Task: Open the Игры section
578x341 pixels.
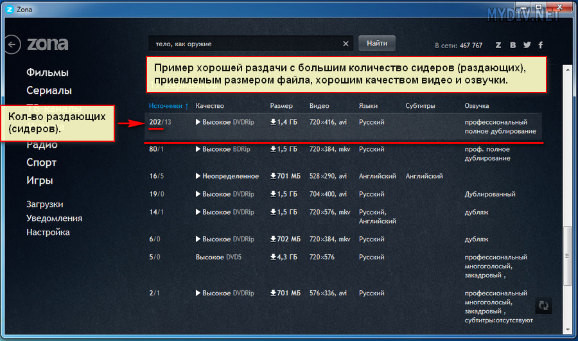Action: click(x=39, y=180)
